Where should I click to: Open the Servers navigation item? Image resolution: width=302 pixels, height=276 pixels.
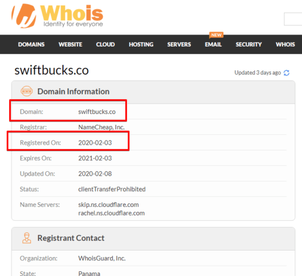pos(179,44)
